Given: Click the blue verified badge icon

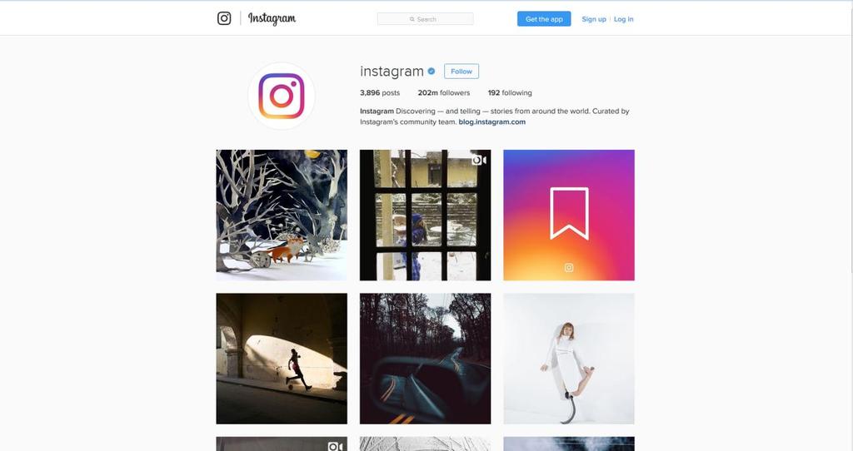Looking at the screenshot, I should coord(431,71).
